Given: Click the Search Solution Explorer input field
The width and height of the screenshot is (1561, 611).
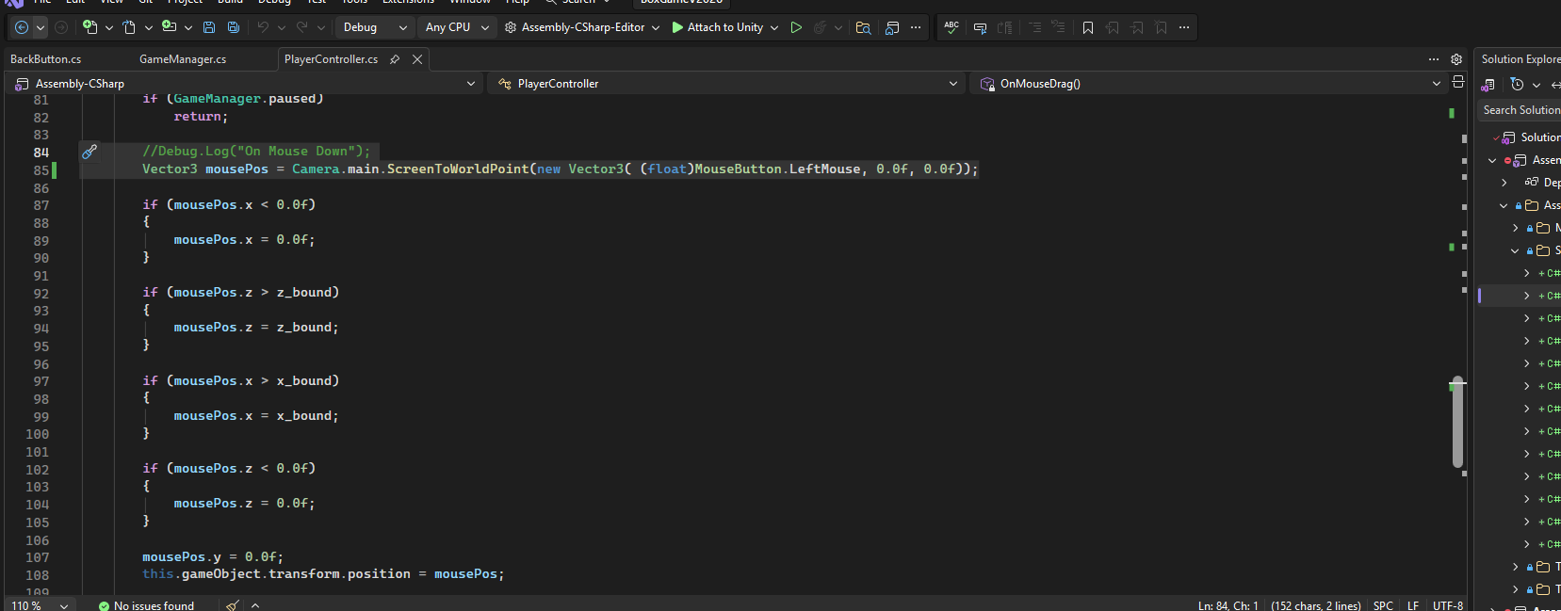Looking at the screenshot, I should 1520,110.
